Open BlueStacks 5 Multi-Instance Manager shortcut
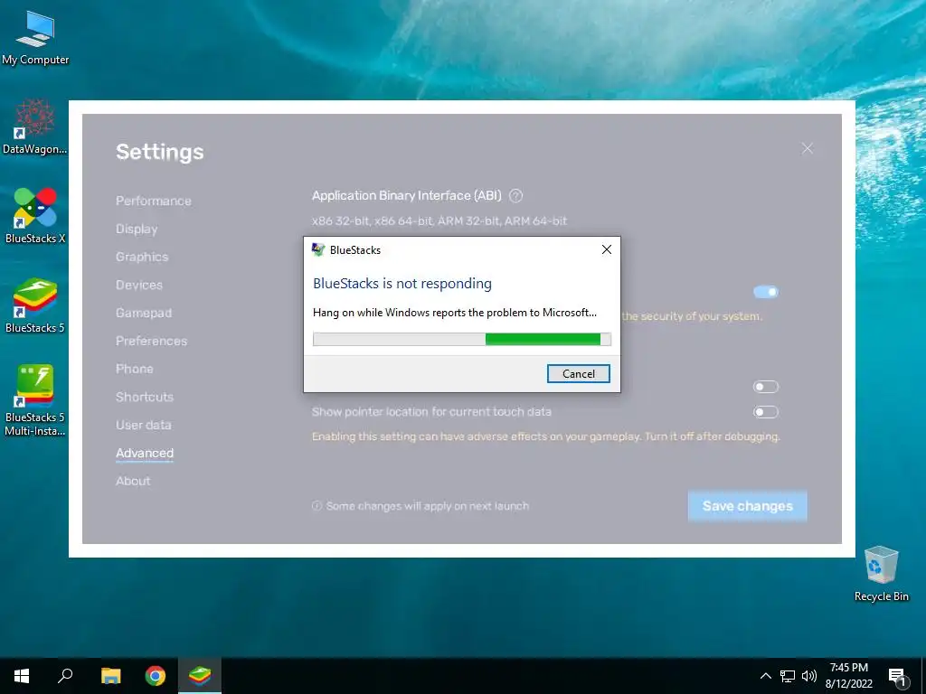Screen dimensions: 926x694 (35, 400)
